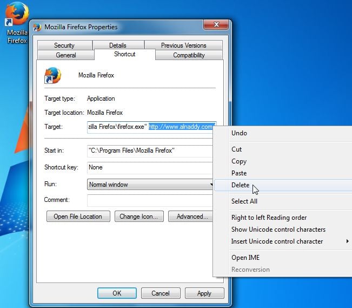Screen dimensions: 352x308
Task: Select Copy in the context menu
Action: click(283, 161)
